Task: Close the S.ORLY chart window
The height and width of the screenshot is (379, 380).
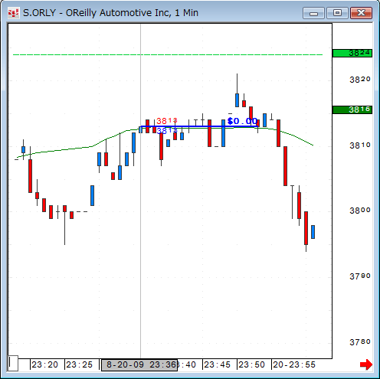Action: point(361,13)
